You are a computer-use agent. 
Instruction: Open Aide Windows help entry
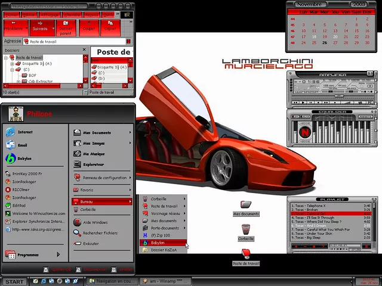pos(95,222)
